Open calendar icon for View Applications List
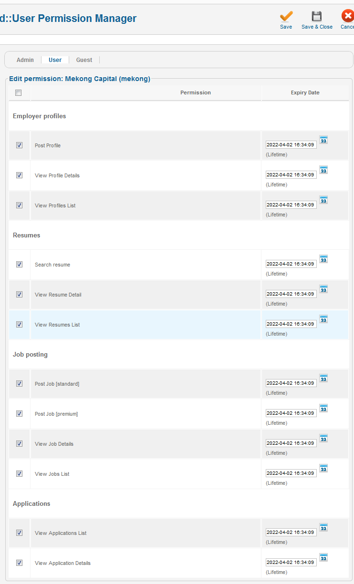 (x=323, y=528)
